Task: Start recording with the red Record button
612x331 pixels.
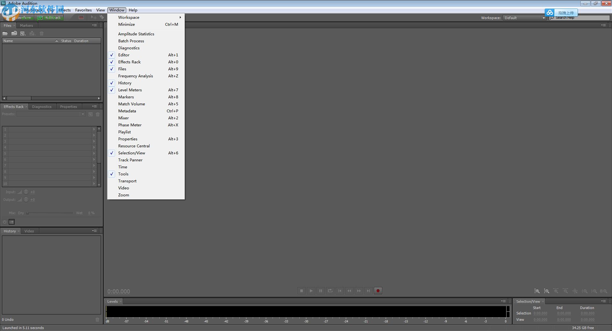Action: 378,291
